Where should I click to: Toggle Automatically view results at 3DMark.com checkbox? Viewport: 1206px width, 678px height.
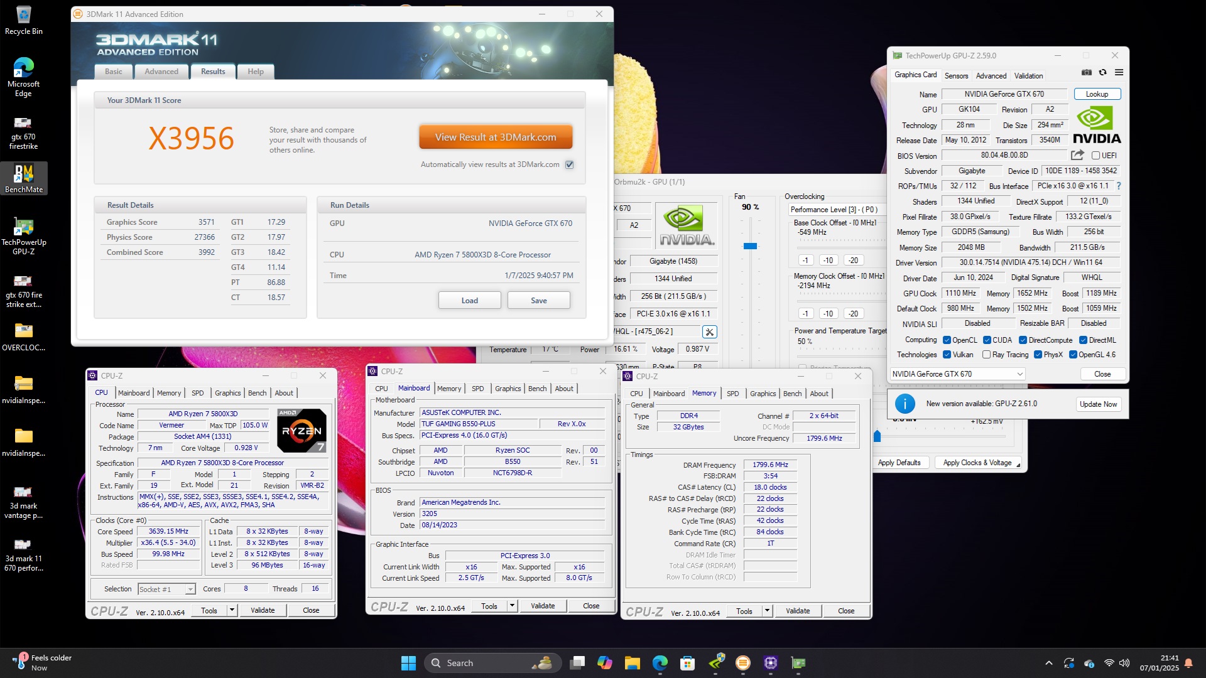pos(570,164)
